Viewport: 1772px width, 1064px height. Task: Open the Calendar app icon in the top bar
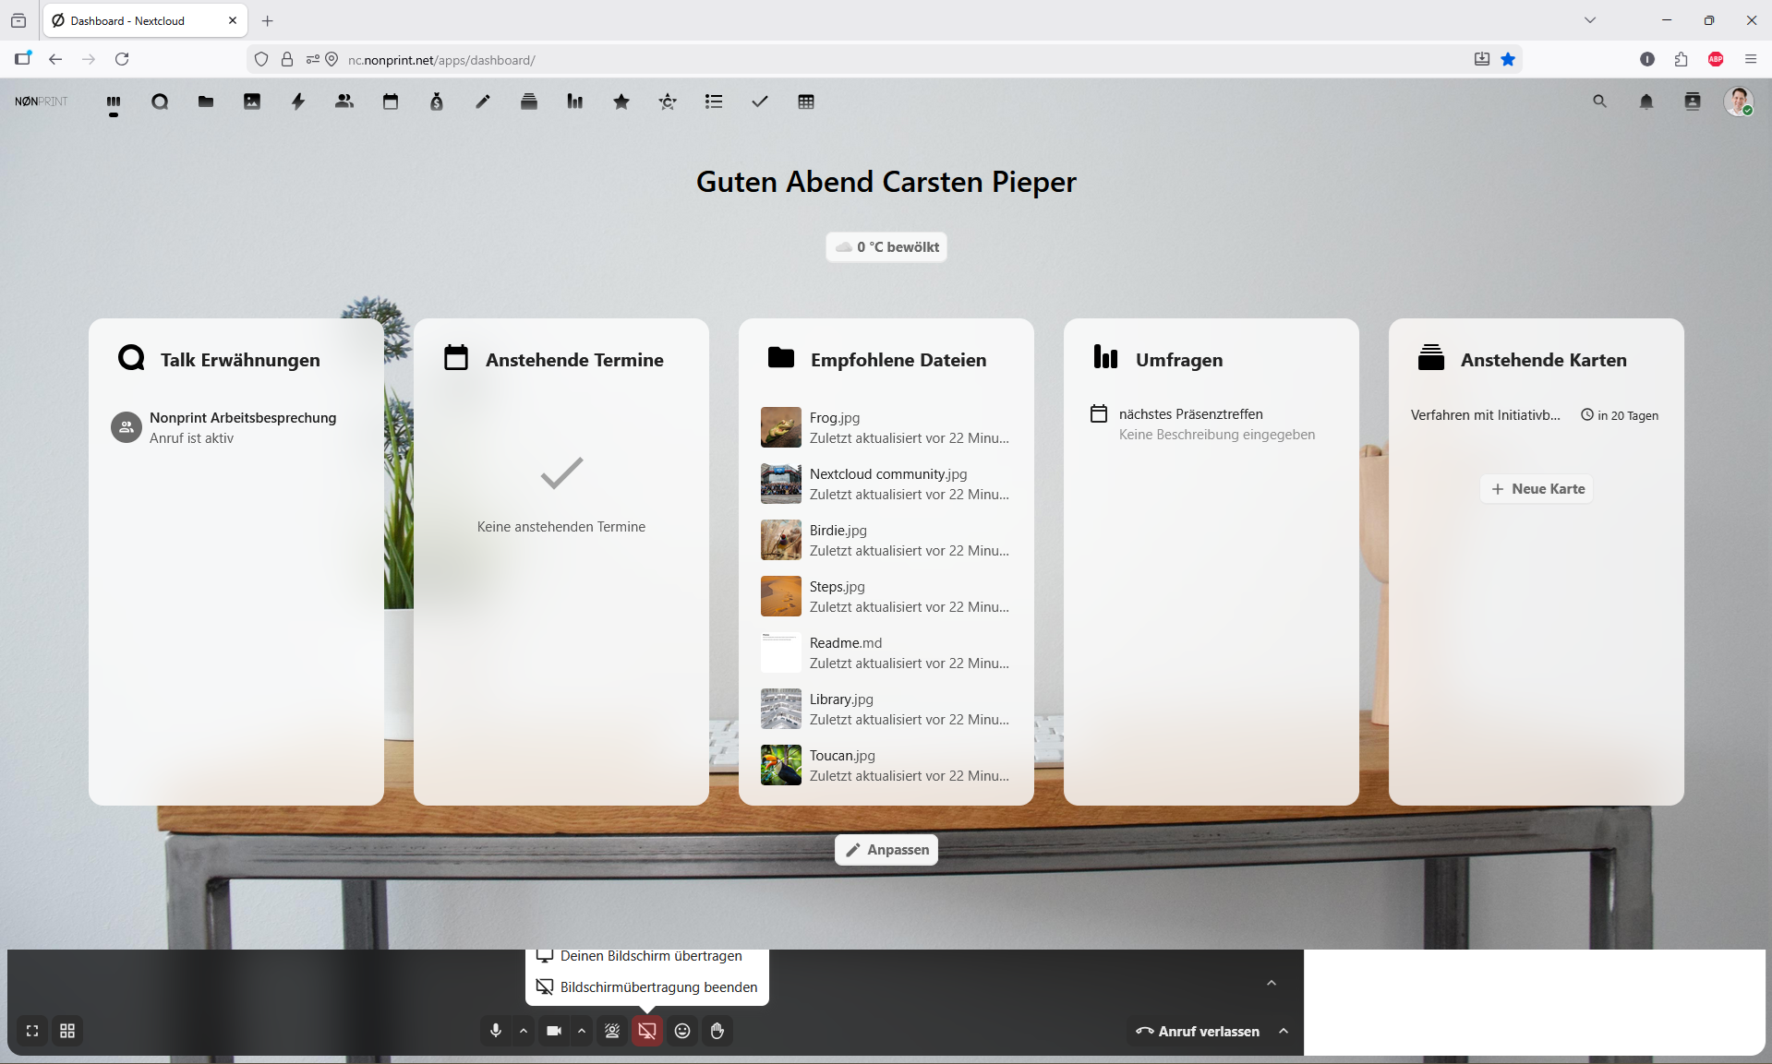[x=391, y=102]
